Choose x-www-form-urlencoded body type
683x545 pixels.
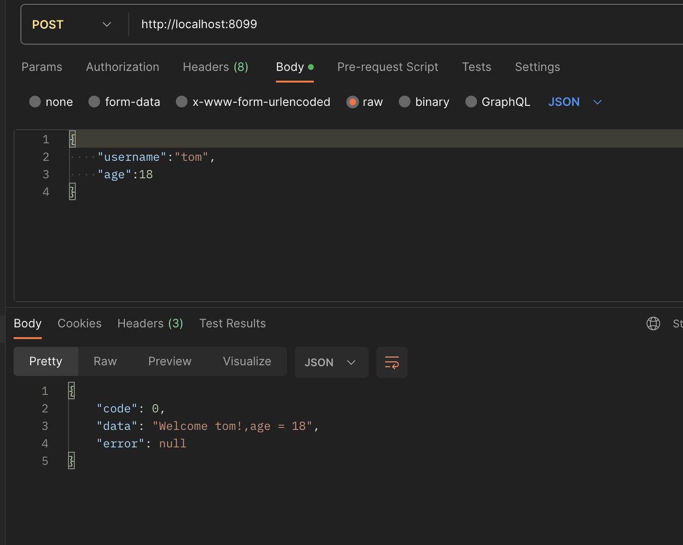coord(182,102)
